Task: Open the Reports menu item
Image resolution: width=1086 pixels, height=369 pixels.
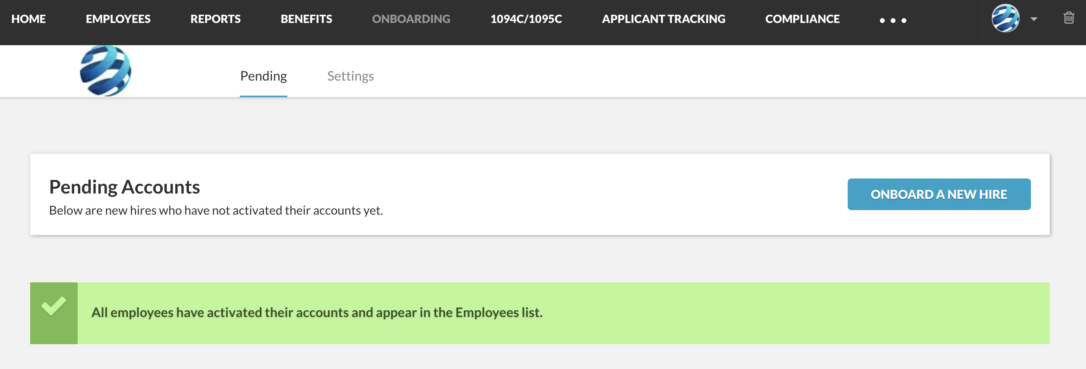Action: (x=215, y=19)
